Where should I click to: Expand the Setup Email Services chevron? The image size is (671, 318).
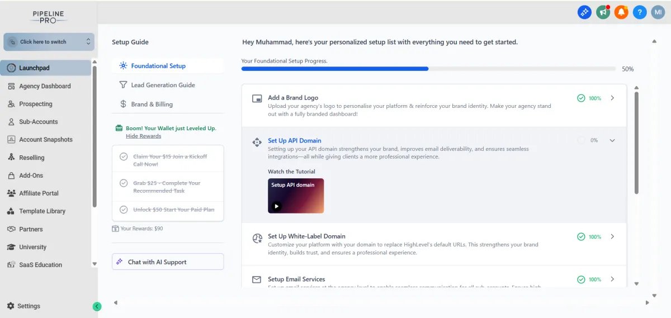tap(612, 279)
